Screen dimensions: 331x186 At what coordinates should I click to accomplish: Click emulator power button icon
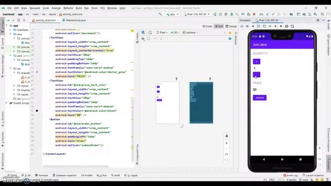242,26
